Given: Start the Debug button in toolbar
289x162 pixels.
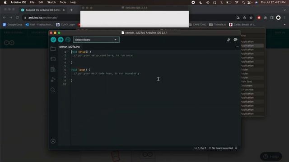Looking at the screenshot, I should pyautogui.click(x=68, y=40).
